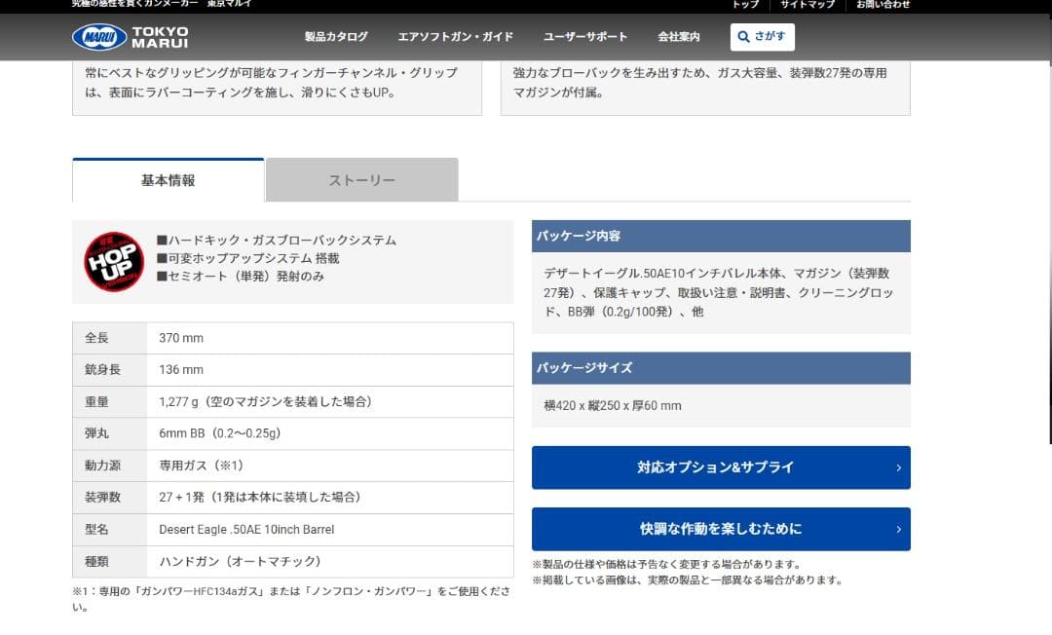Screen dimensions: 1052x635
Task: Switch to the ストーリー tab
Action: tap(361, 179)
